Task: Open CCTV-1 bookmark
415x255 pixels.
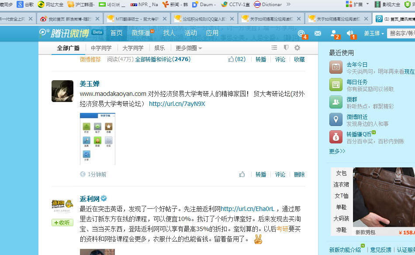Action: (235, 4)
